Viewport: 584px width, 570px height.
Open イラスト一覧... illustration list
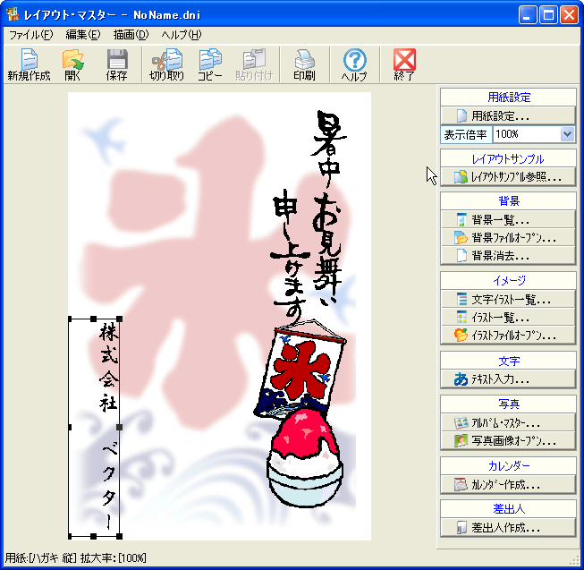tap(508, 317)
